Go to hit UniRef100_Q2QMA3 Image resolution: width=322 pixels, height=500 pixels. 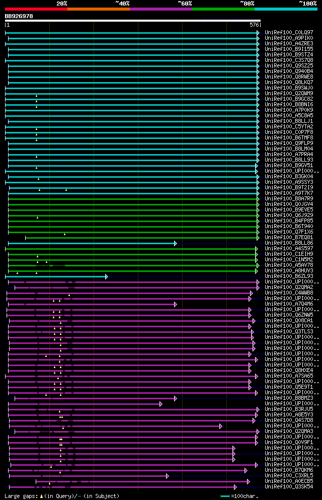[289, 432]
